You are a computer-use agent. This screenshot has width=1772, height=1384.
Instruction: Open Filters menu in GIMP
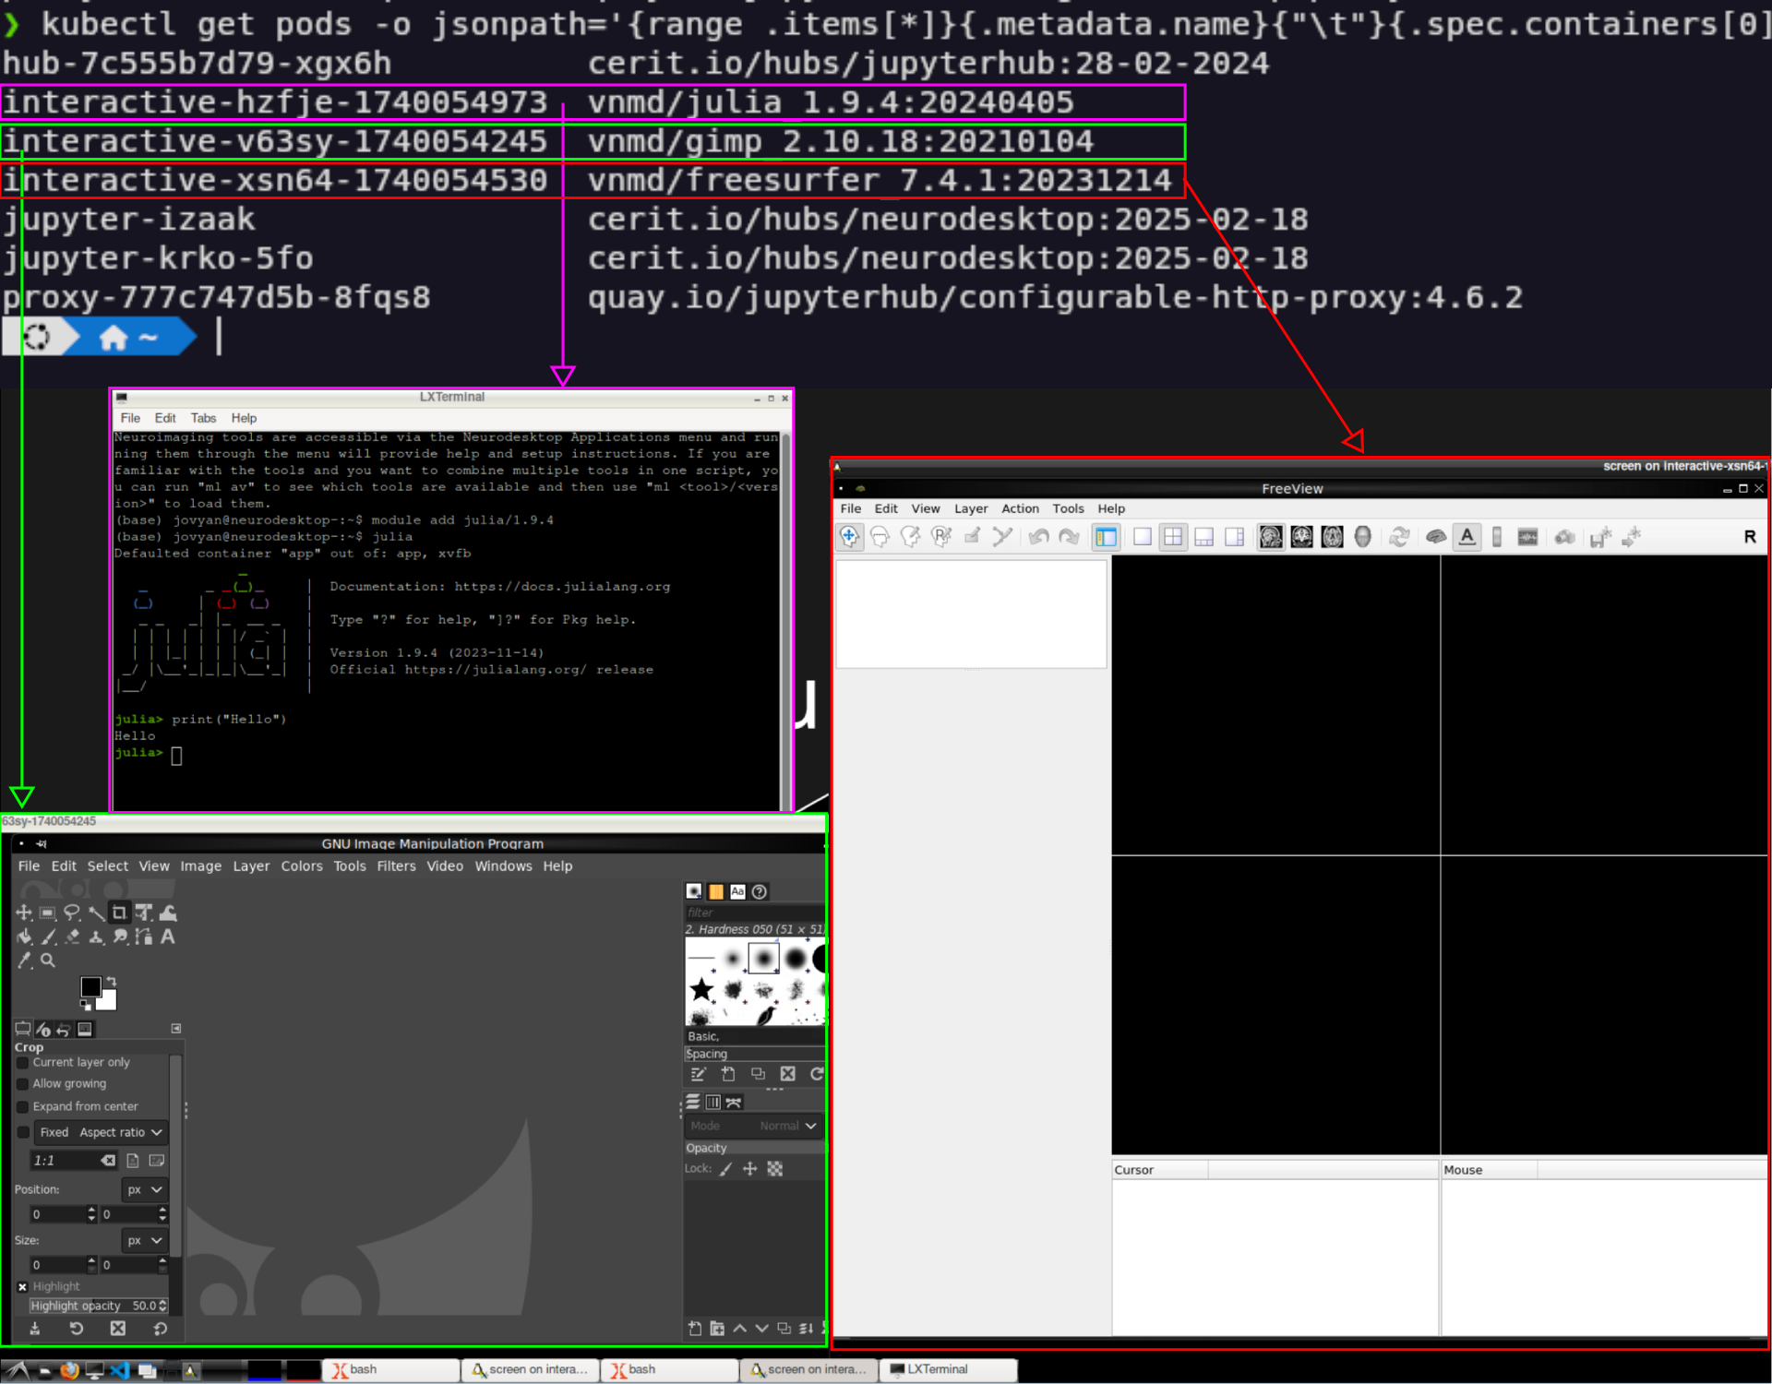[x=396, y=865]
